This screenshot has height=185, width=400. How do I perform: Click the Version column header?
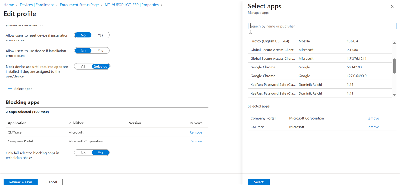click(135, 123)
